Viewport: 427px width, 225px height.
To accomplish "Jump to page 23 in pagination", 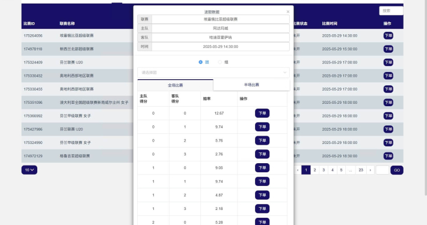I will 361,170.
